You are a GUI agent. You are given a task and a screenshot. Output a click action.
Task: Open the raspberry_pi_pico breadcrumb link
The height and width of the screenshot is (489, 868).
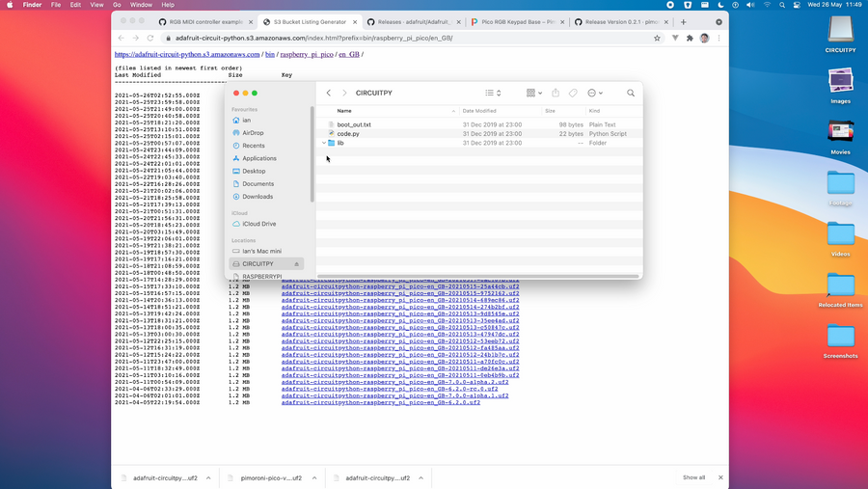307,54
